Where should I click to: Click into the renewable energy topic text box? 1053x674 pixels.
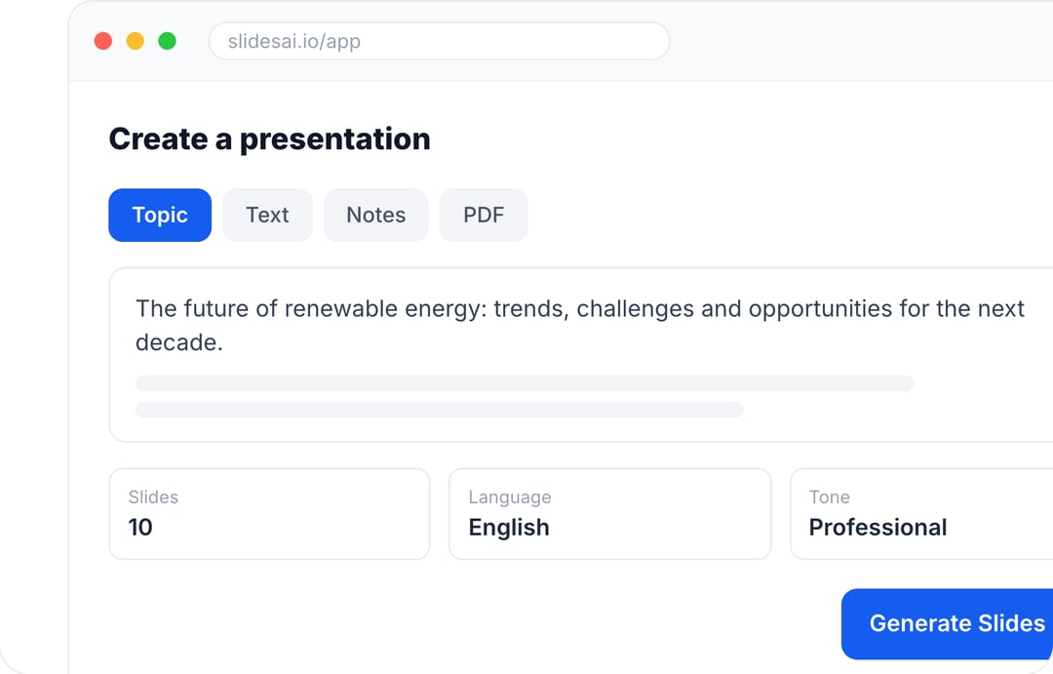point(581,355)
